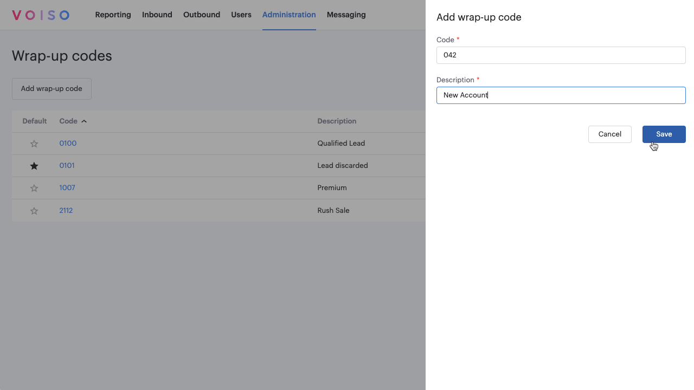694x390 pixels.
Task: Open the Inbound menu
Action: coord(157,15)
